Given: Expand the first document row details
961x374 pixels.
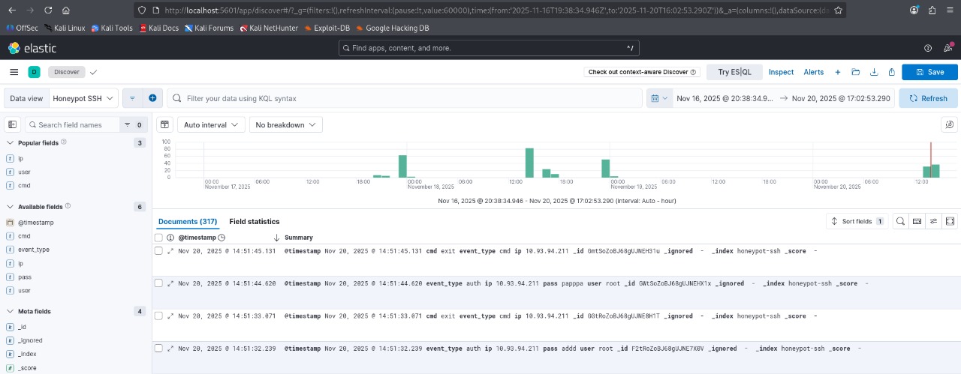Looking at the screenshot, I should pos(170,251).
